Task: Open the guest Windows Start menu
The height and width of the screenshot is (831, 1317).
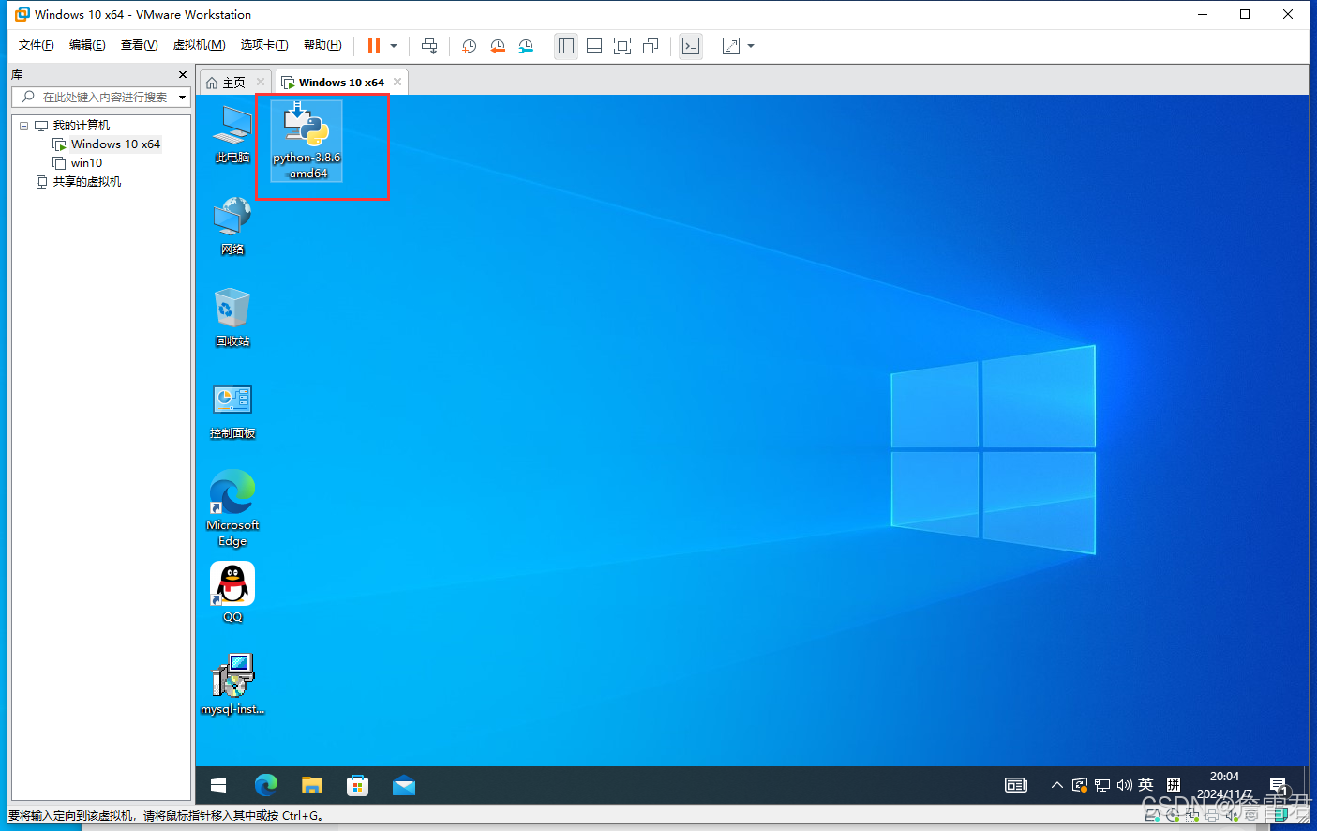Action: click(218, 785)
